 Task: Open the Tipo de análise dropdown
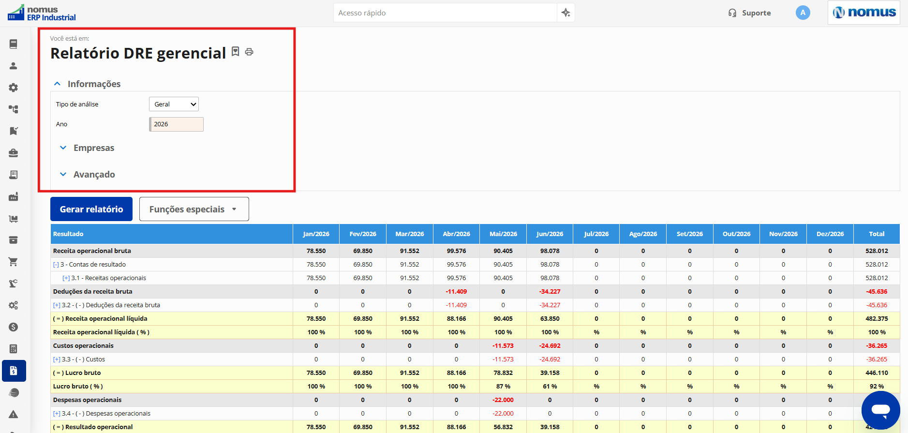pos(174,104)
